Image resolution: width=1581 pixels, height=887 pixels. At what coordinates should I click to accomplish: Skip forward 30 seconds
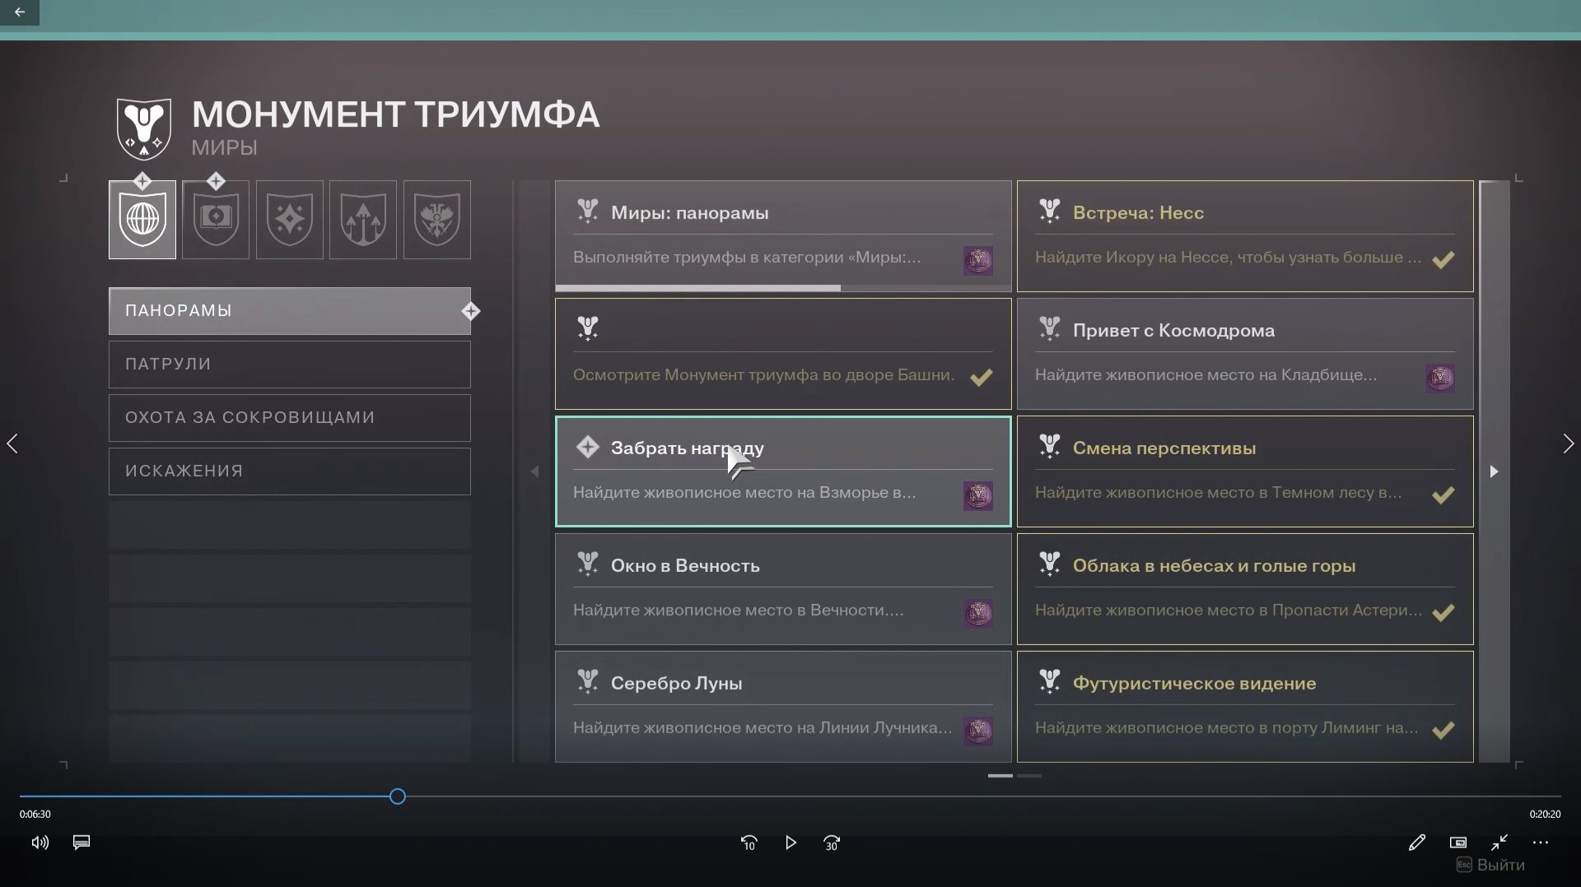pos(832,843)
